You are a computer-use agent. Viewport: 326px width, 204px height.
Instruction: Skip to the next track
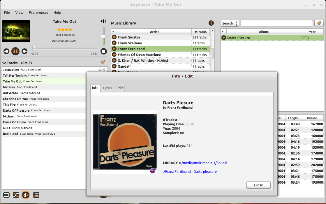[x=24, y=51]
